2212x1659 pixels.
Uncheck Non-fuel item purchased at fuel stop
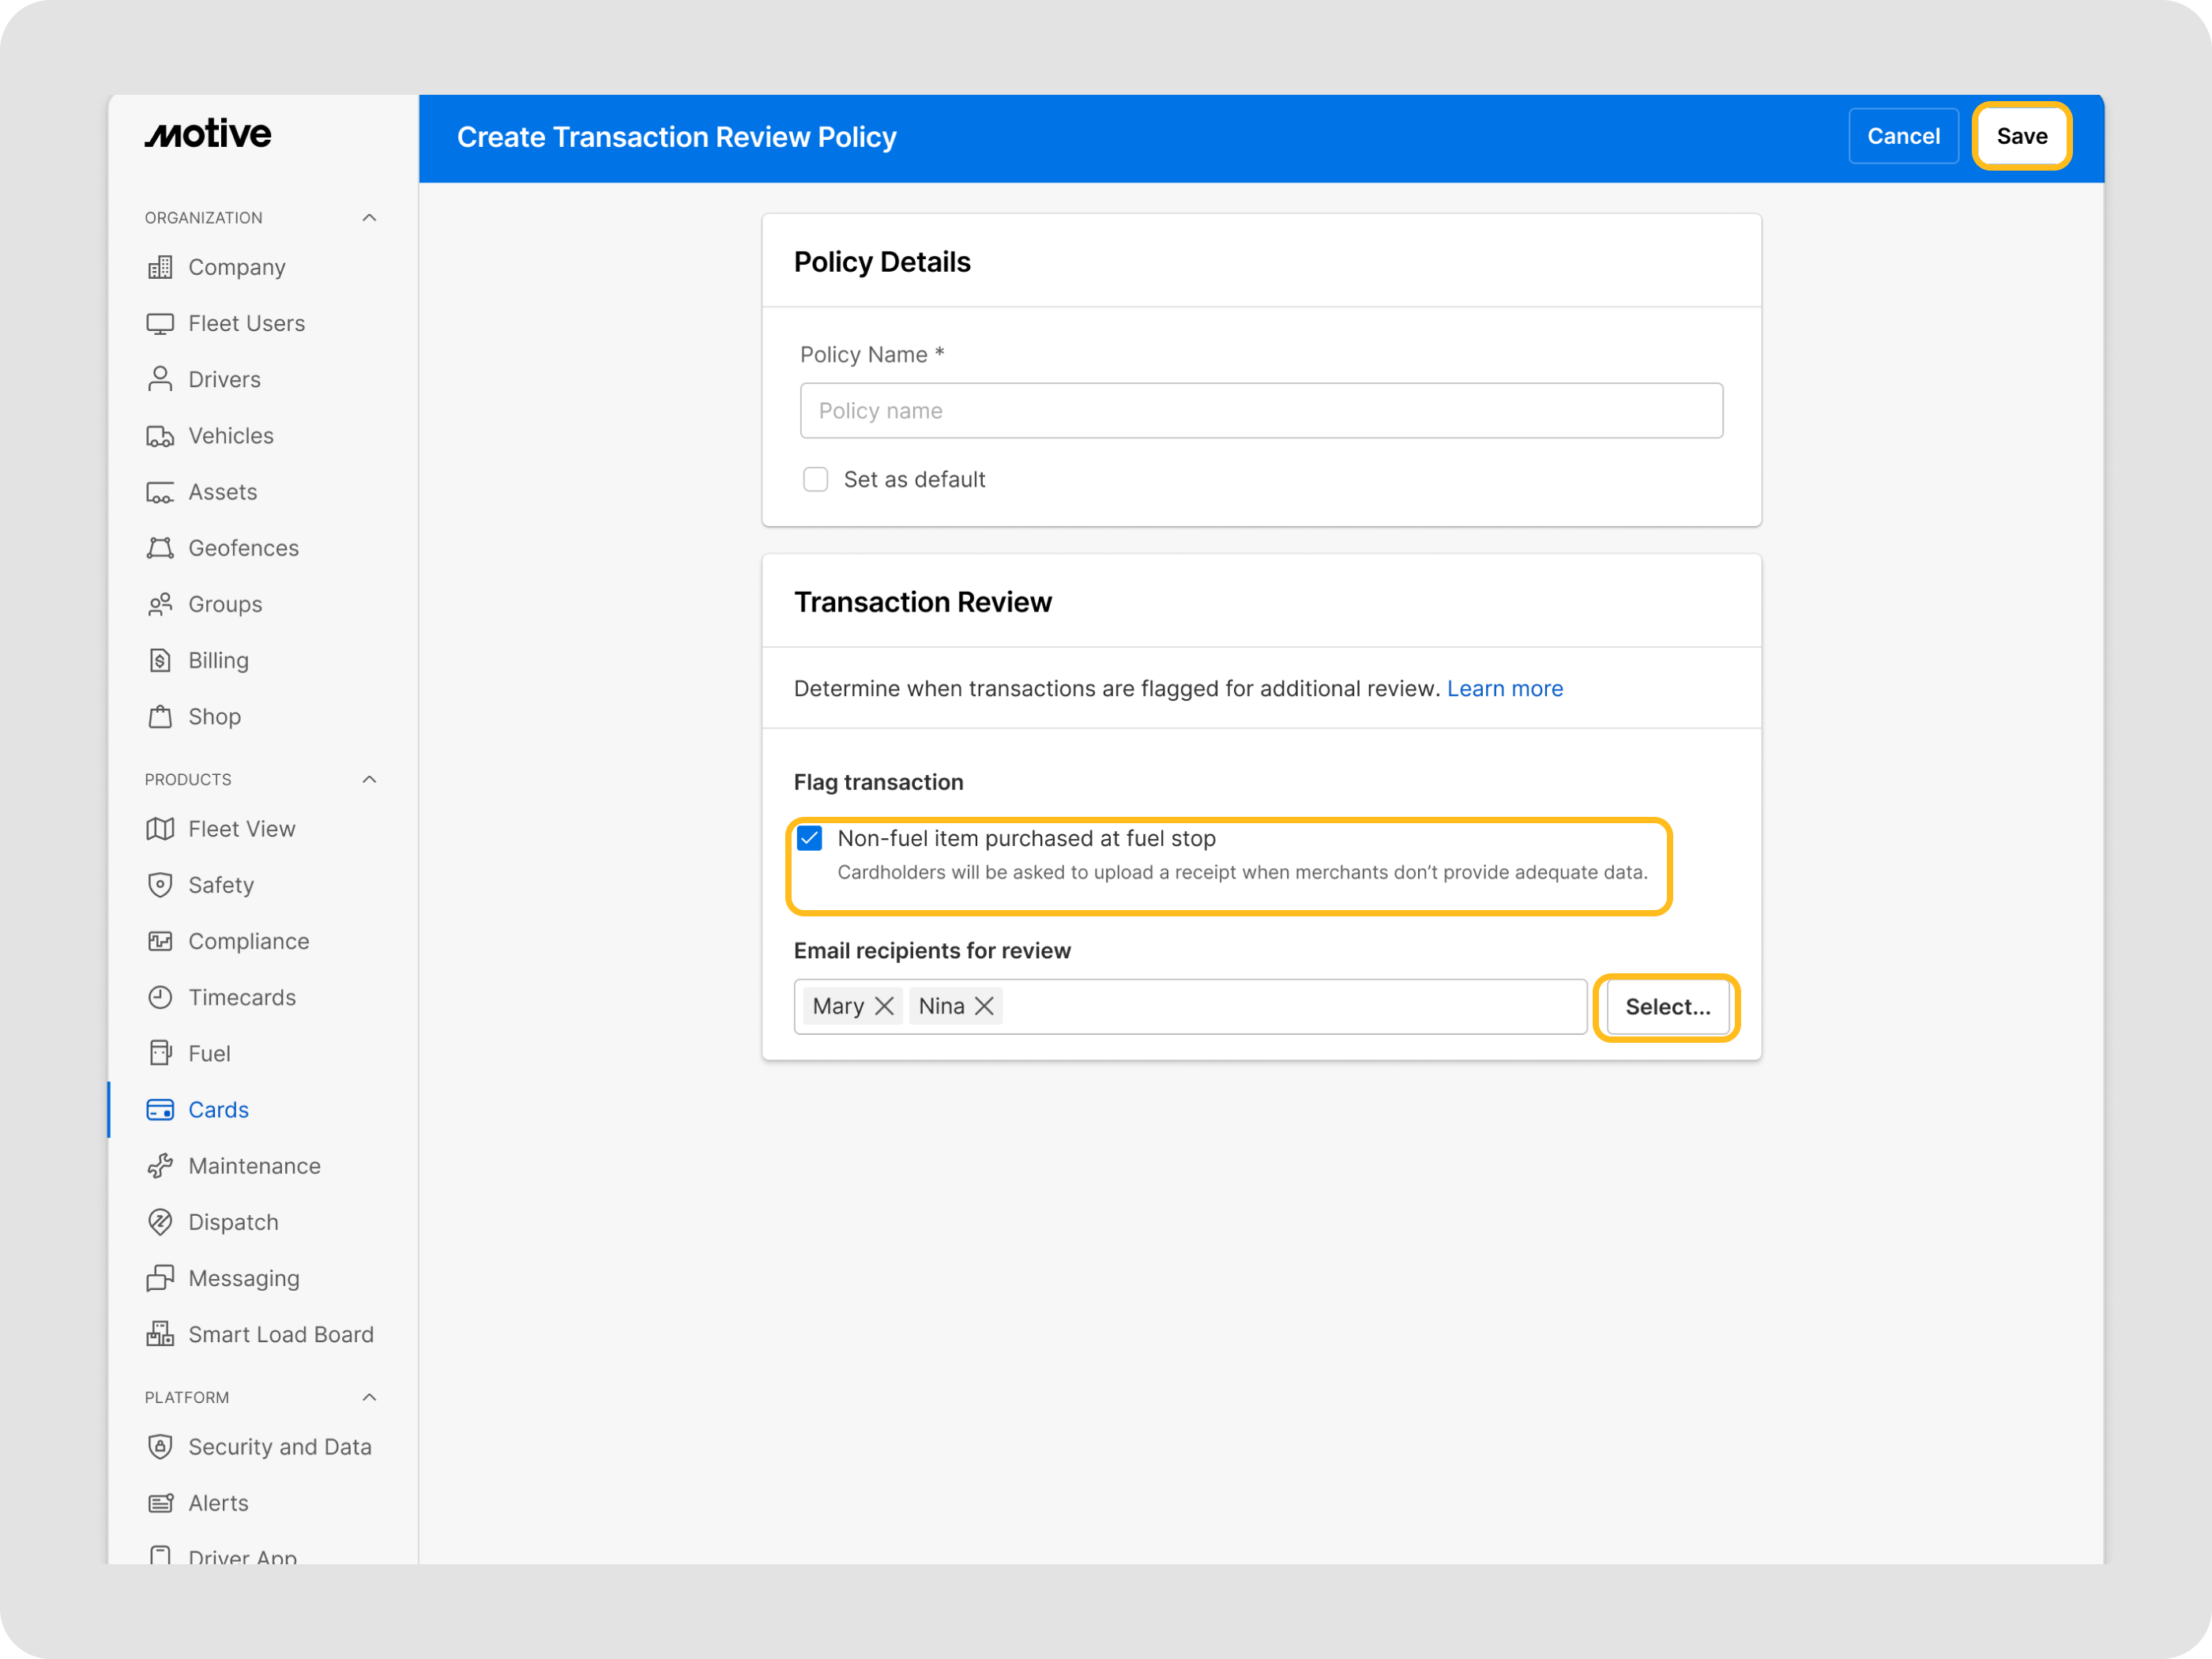(x=810, y=838)
